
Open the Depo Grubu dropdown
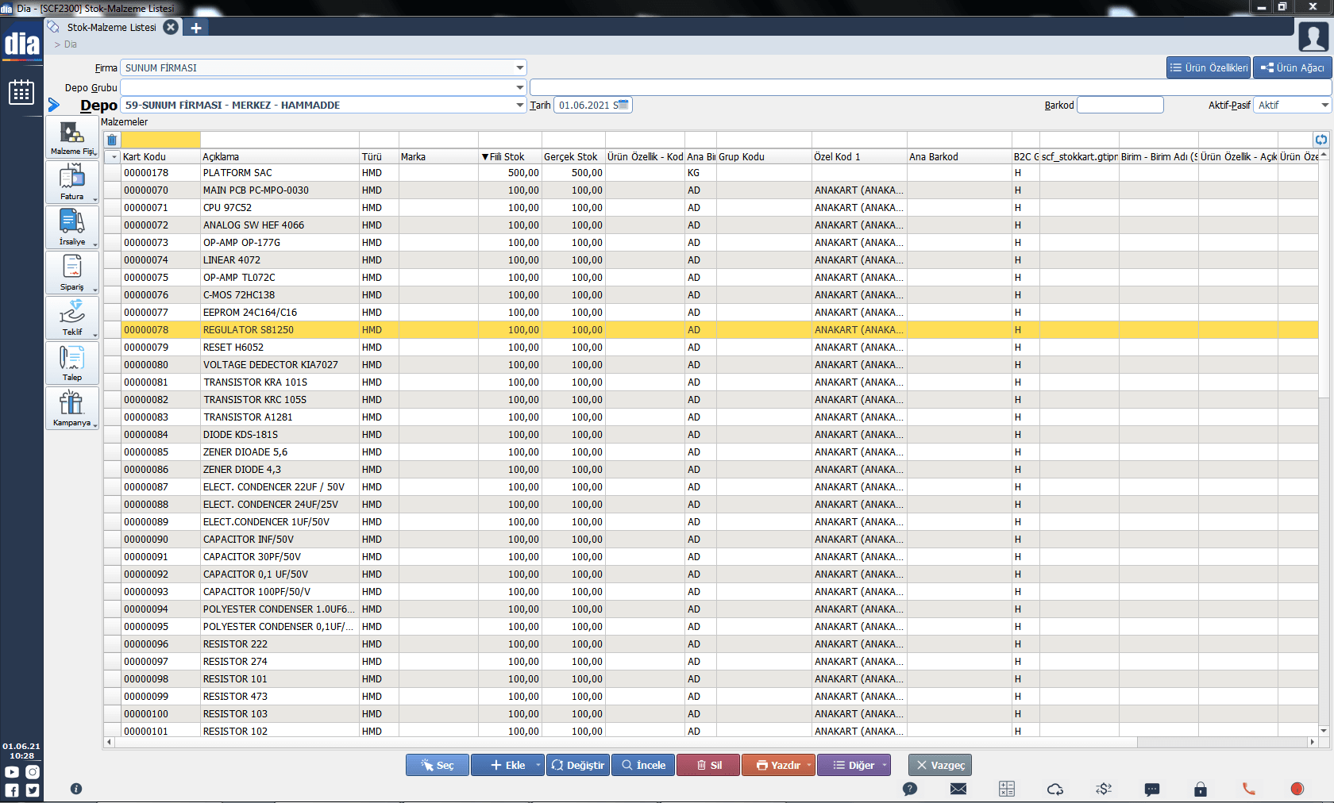pos(519,87)
